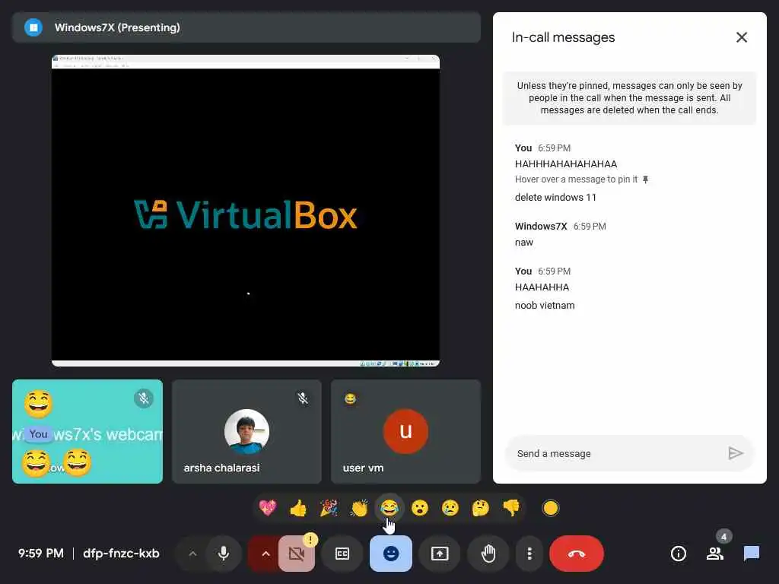Change reaction skin tone color
The width and height of the screenshot is (779, 584).
click(x=551, y=508)
